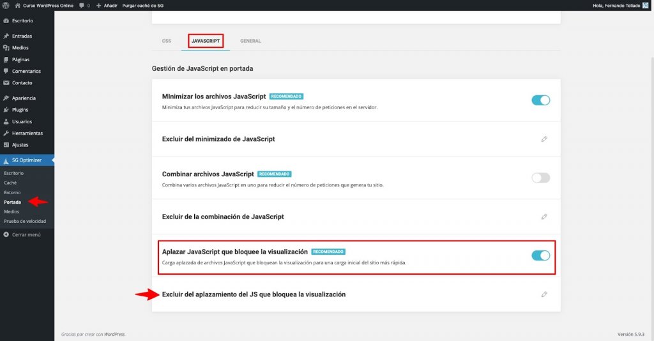Viewport: 654px width, 341px height.
Task: Edit Excluir del minimizado de JavaScript pencil
Action: [544, 139]
